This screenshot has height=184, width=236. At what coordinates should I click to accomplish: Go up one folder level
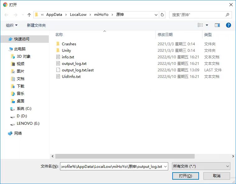click(x=29, y=15)
